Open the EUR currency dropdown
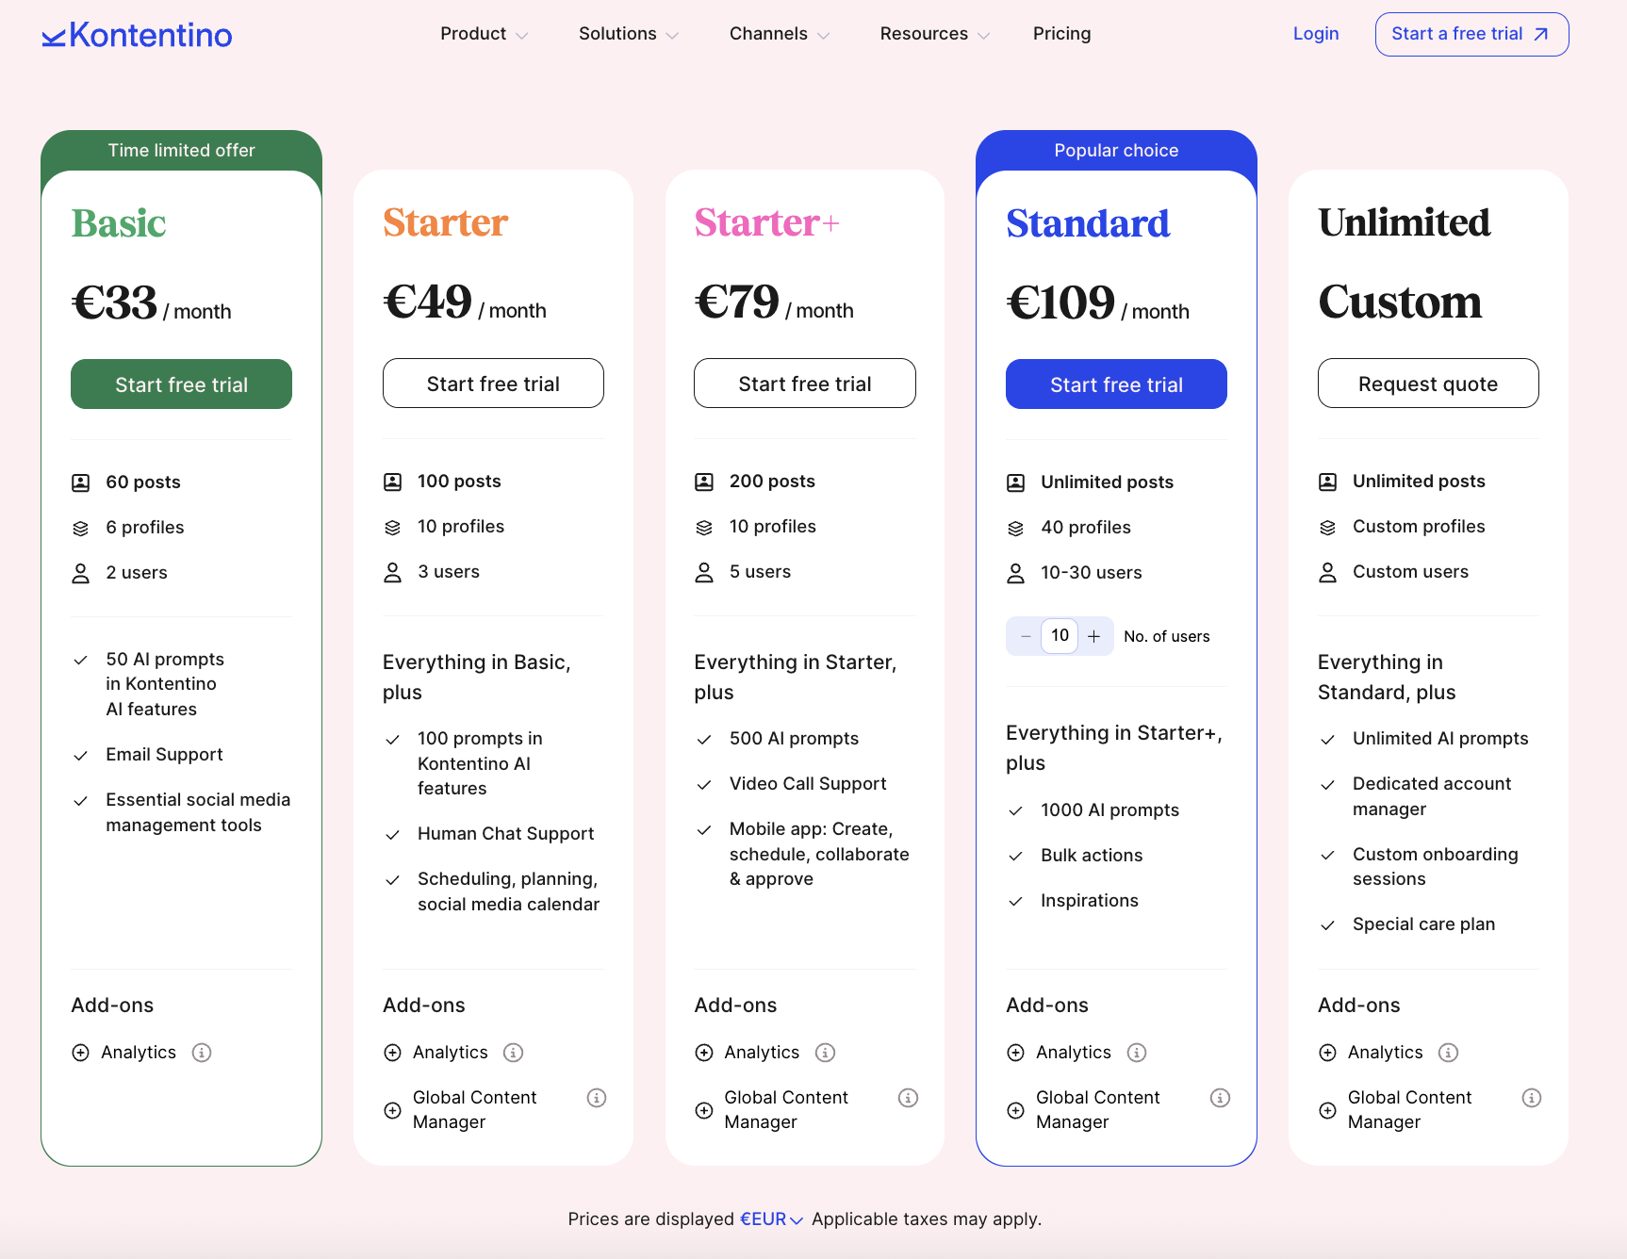 [771, 1219]
